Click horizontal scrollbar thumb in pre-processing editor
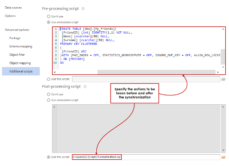This screenshot has width=229, height=166. (x=157, y=72)
